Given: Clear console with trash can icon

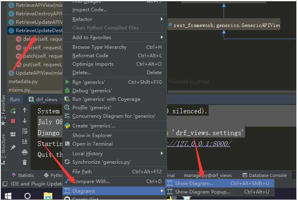Looking at the screenshot, I should pos(25,162).
